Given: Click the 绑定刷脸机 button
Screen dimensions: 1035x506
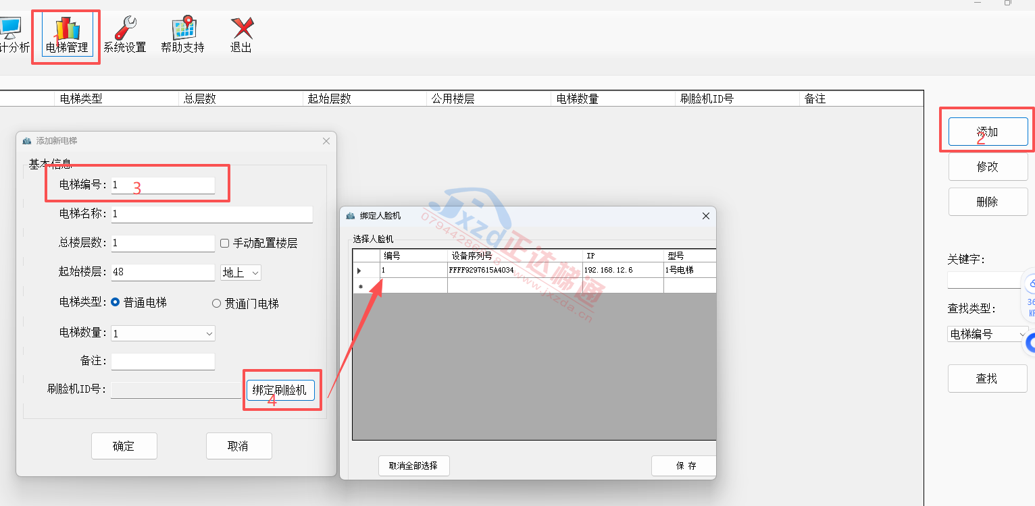Looking at the screenshot, I should click(x=280, y=390).
